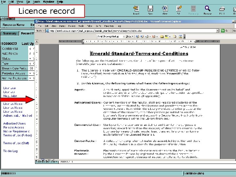Open Format menu in Internet Explorer window
This screenshot has width=236, height=177.
72,26
